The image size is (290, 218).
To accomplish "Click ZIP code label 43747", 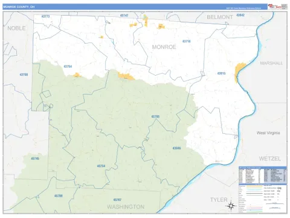I will pyautogui.click(x=124, y=15).
